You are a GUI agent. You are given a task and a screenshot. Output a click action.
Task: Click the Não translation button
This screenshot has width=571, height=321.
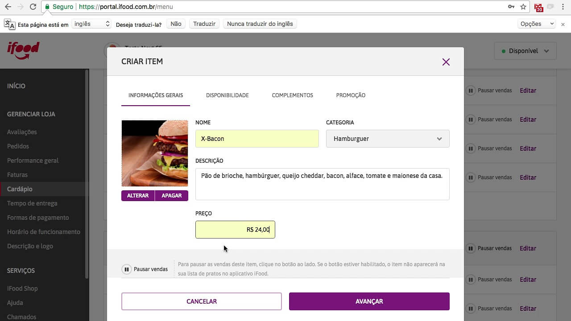(176, 24)
